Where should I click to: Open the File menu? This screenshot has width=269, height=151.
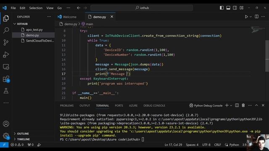click(x=13, y=8)
